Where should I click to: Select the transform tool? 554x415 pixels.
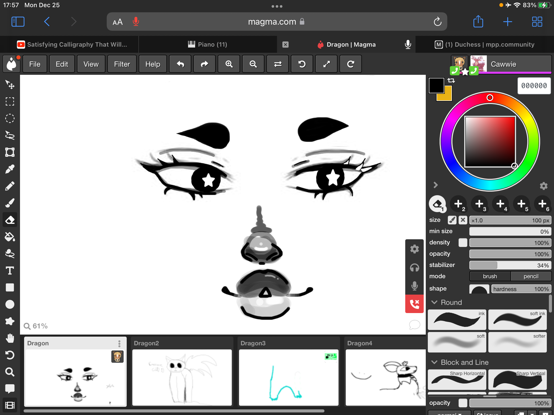click(10, 152)
